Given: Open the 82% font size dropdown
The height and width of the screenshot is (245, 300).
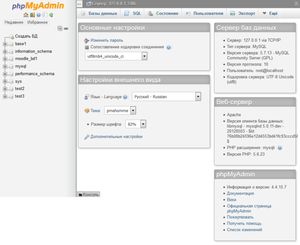Looking at the screenshot, I should click(136, 124).
